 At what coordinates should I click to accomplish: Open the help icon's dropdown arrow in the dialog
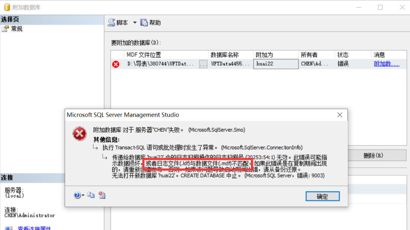point(83,195)
